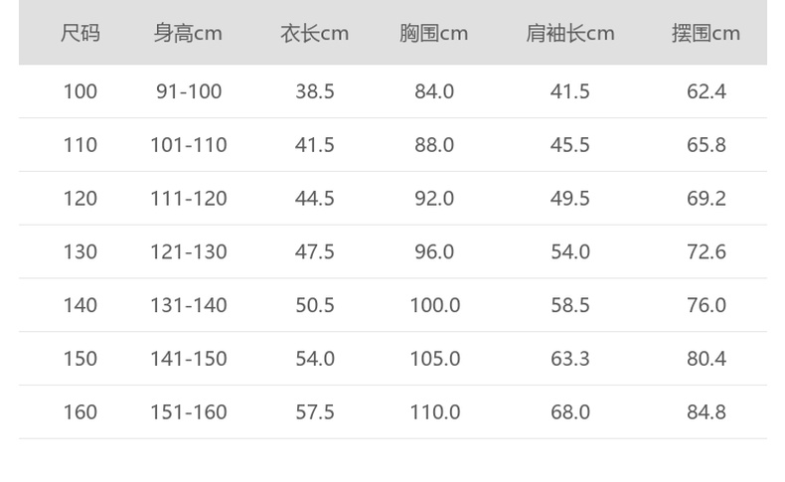The width and height of the screenshot is (785, 482).
Task: Select the 111-120 height range cell
Action: [189, 199]
